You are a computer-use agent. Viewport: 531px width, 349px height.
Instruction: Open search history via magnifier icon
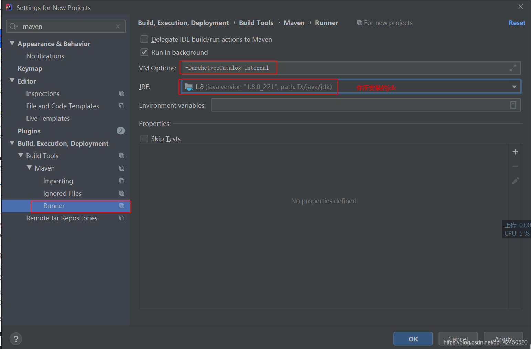pos(14,26)
